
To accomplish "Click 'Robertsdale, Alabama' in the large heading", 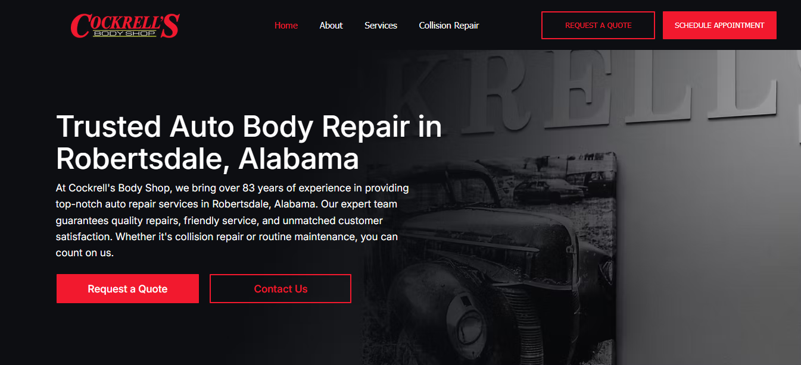I will (x=207, y=158).
